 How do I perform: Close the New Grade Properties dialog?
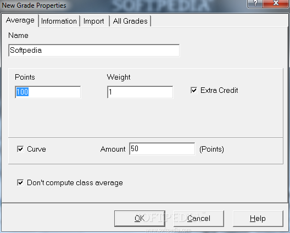point(276,3)
